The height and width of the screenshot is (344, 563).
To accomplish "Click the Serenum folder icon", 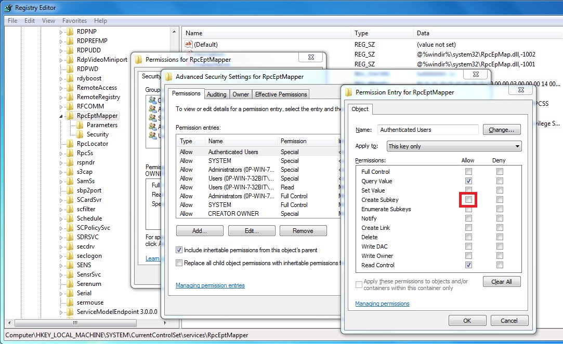I will coord(70,284).
